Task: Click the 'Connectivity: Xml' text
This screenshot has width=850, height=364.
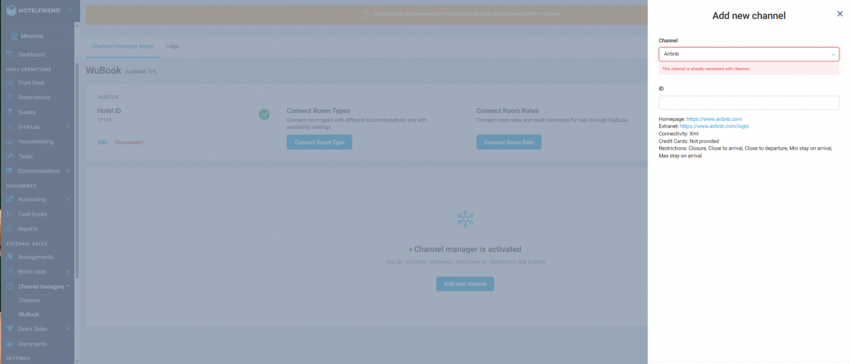Action: (x=678, y=134)
